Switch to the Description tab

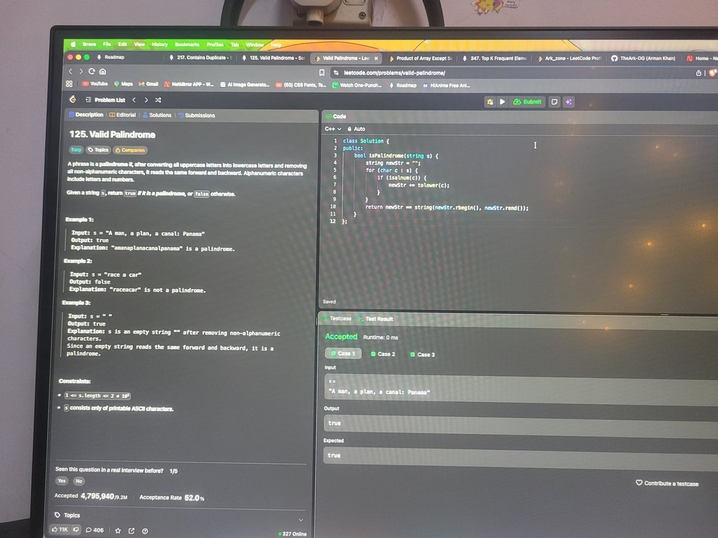pyautogui.click(x=87, y=115)
